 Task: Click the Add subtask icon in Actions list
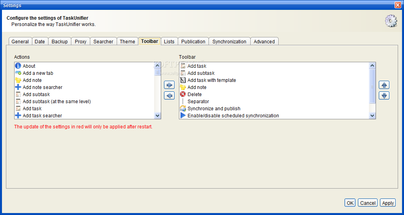pyautogui.click(x=18, y=94)
